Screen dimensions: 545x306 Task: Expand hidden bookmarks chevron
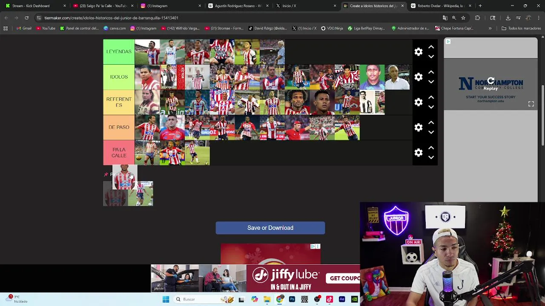[x=490, y=28]
